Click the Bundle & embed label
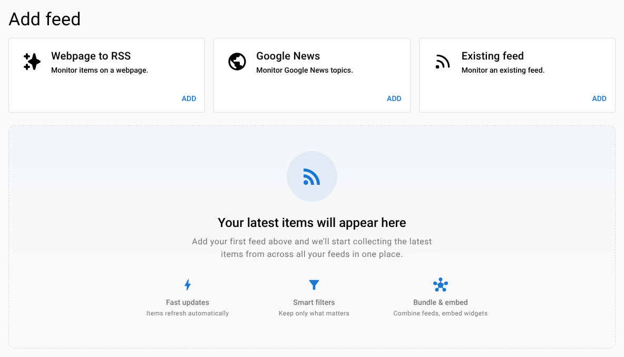The height and width of the screenshot is (357, 624). click(x=441, y=303)
